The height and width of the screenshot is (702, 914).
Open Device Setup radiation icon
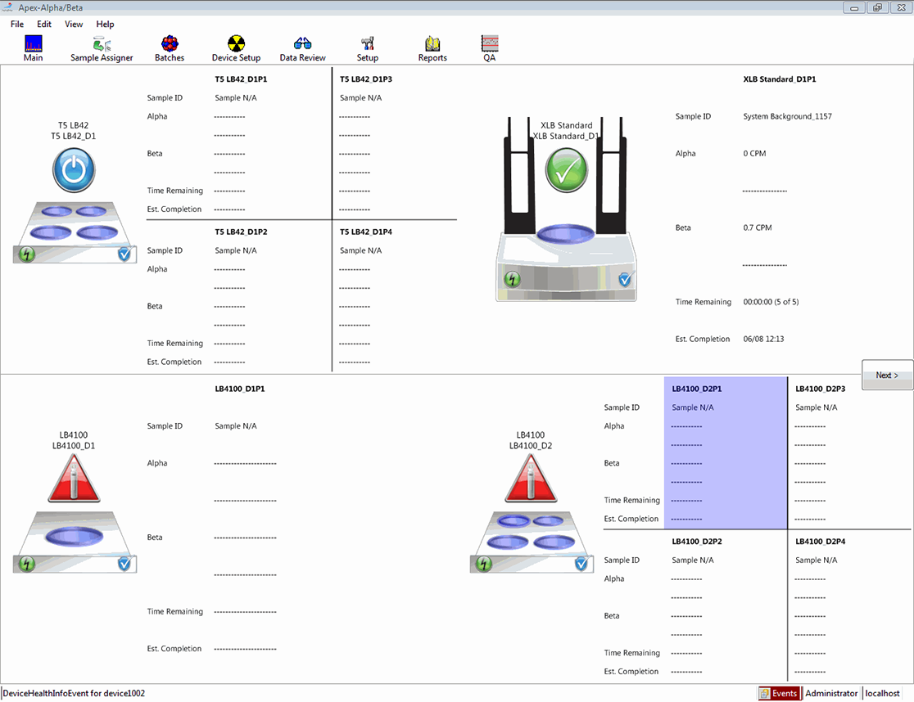pyautogui.click(x=236, y=48)
